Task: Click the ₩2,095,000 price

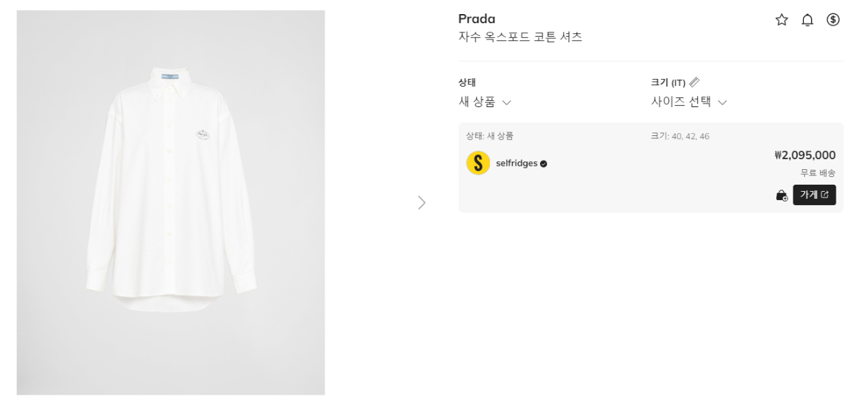Action: pyautogui.click(x=805, y=155)
